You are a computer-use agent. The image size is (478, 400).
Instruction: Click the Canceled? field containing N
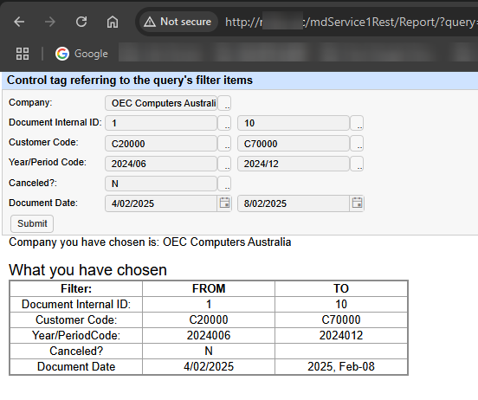tap(161, 184)
